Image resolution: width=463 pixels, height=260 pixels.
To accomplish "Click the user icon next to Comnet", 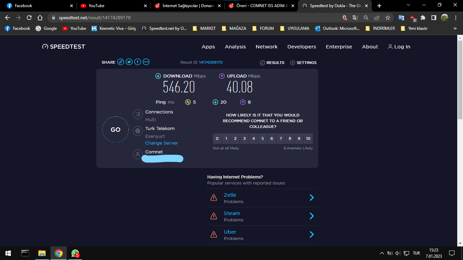I will (138, 154).
